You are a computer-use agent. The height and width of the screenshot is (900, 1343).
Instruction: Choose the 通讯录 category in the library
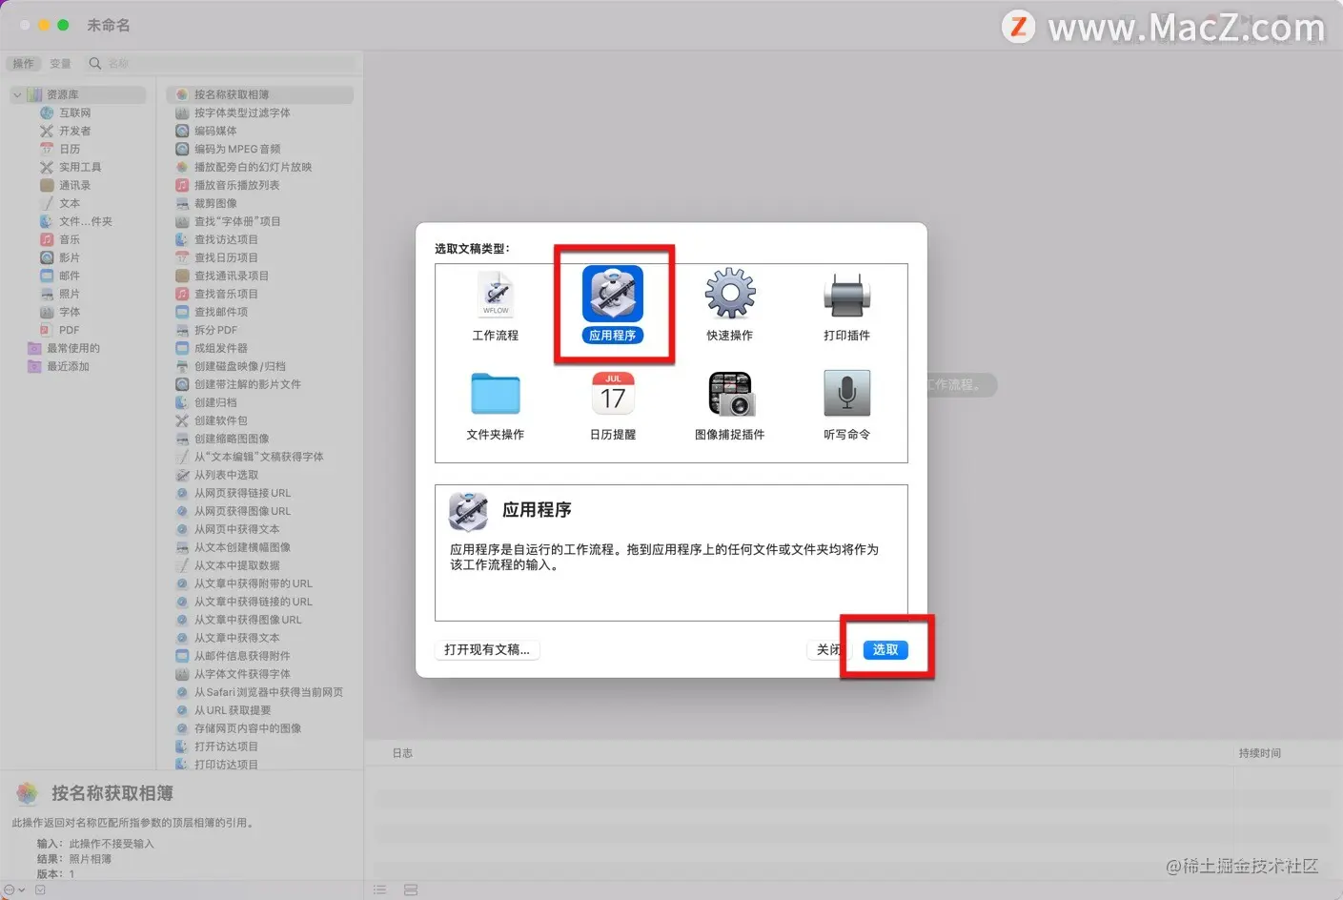[x=74, y=185]
